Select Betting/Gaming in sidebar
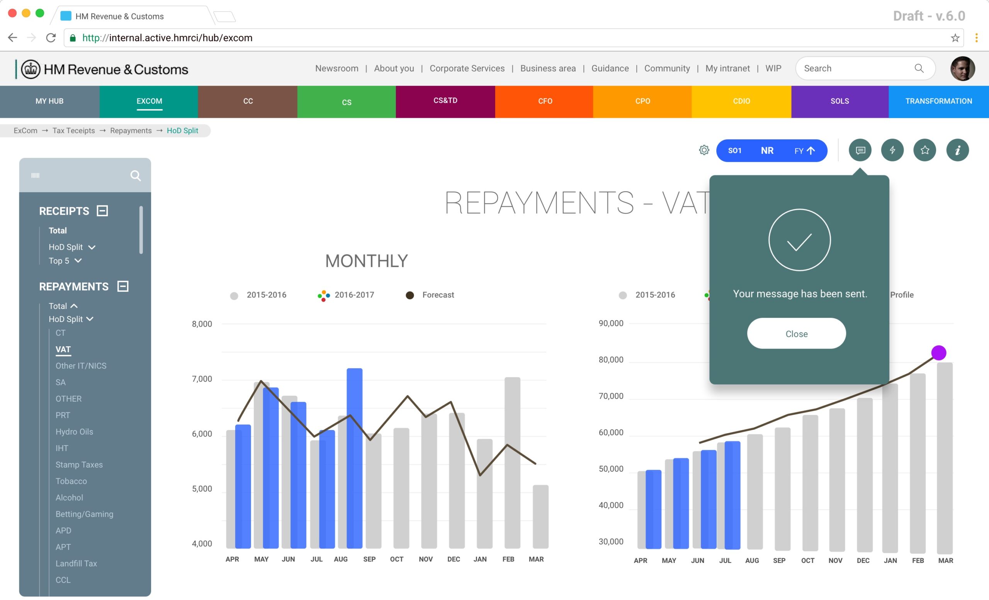 [x=84, y=514]
